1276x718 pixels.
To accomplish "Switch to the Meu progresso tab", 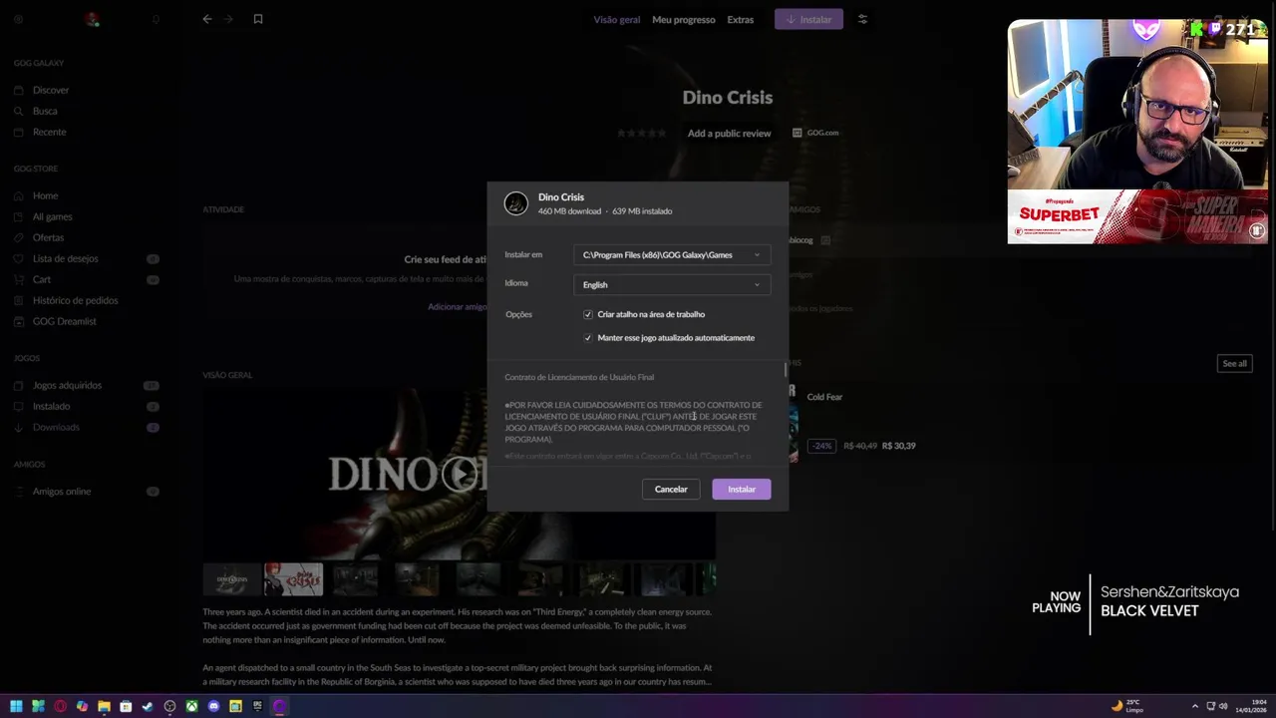I will point(684,19).
